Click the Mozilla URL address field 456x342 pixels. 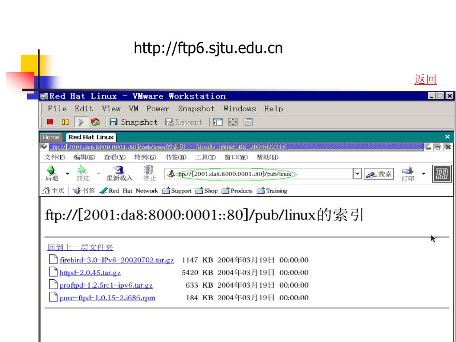click(x=259, y=174)
